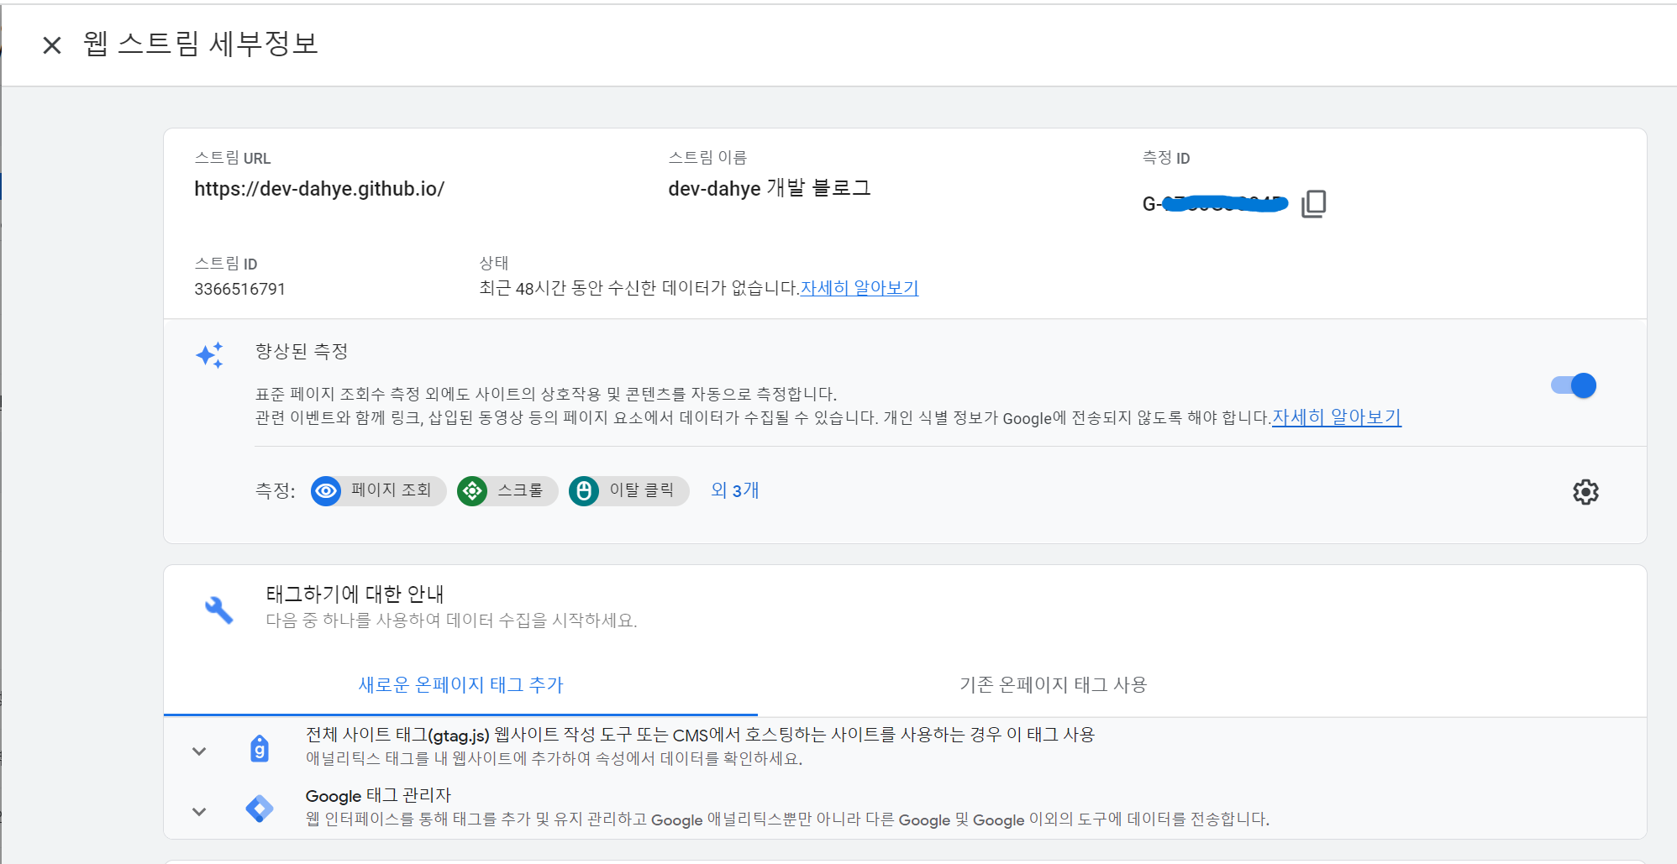Click the Google 태그 관리자 title text
The image size is (1677, 864).
(x=378, y=795)
